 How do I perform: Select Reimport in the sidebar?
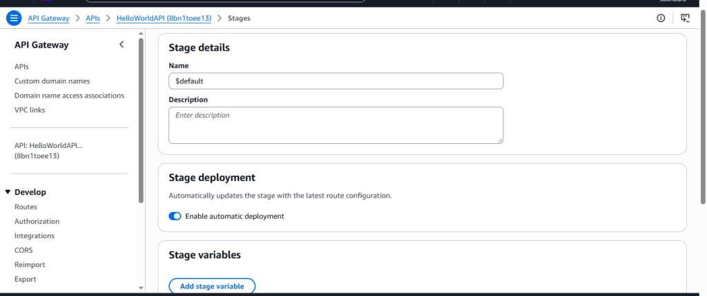click(x=30, y=264)
